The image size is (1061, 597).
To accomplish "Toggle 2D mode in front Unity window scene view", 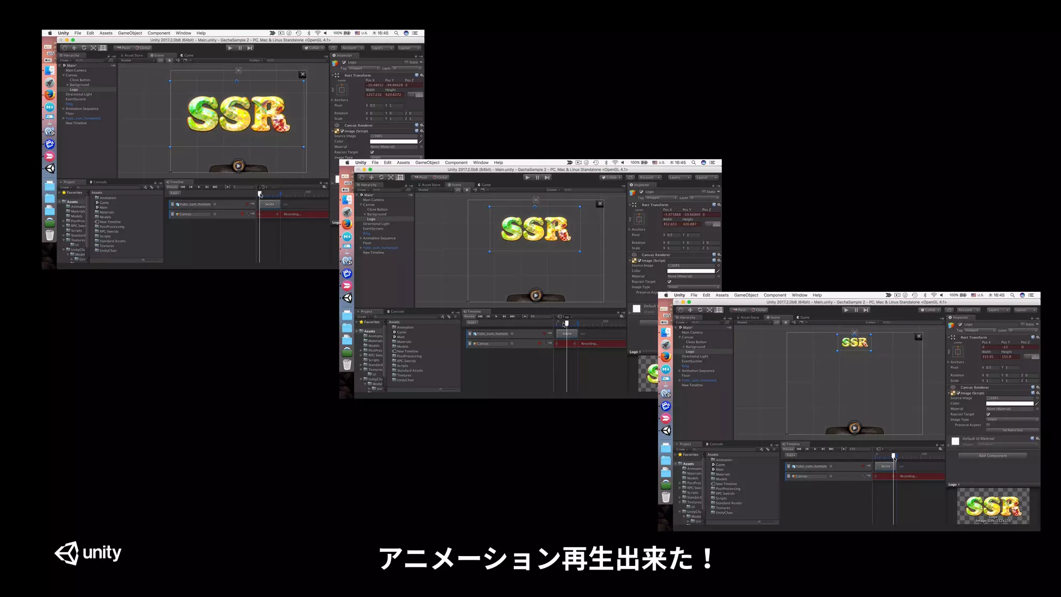I will (777, 322).
